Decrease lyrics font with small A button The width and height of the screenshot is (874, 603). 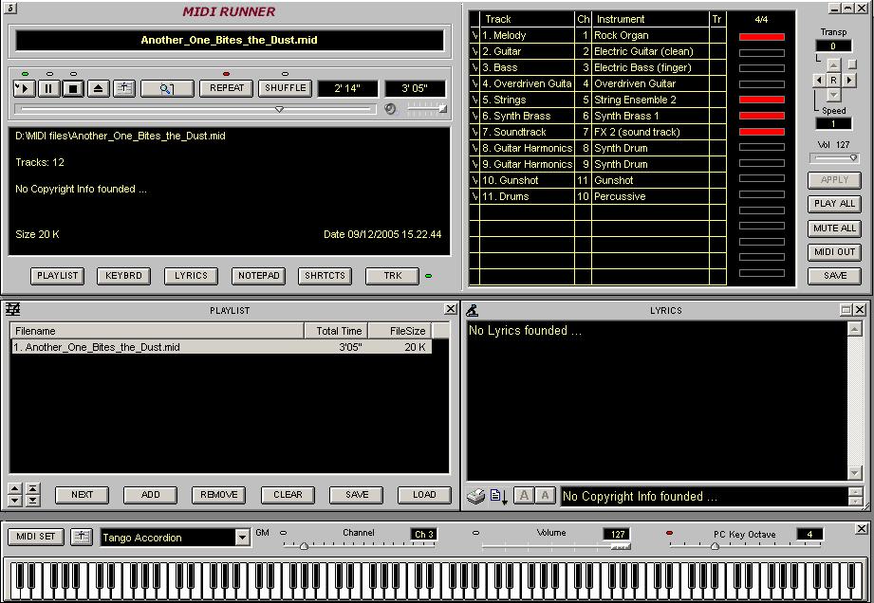[x=545, y=496]
